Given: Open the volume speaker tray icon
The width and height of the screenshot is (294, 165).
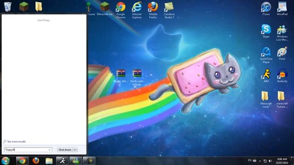Looking at the screenshot, I should (270, 161).
